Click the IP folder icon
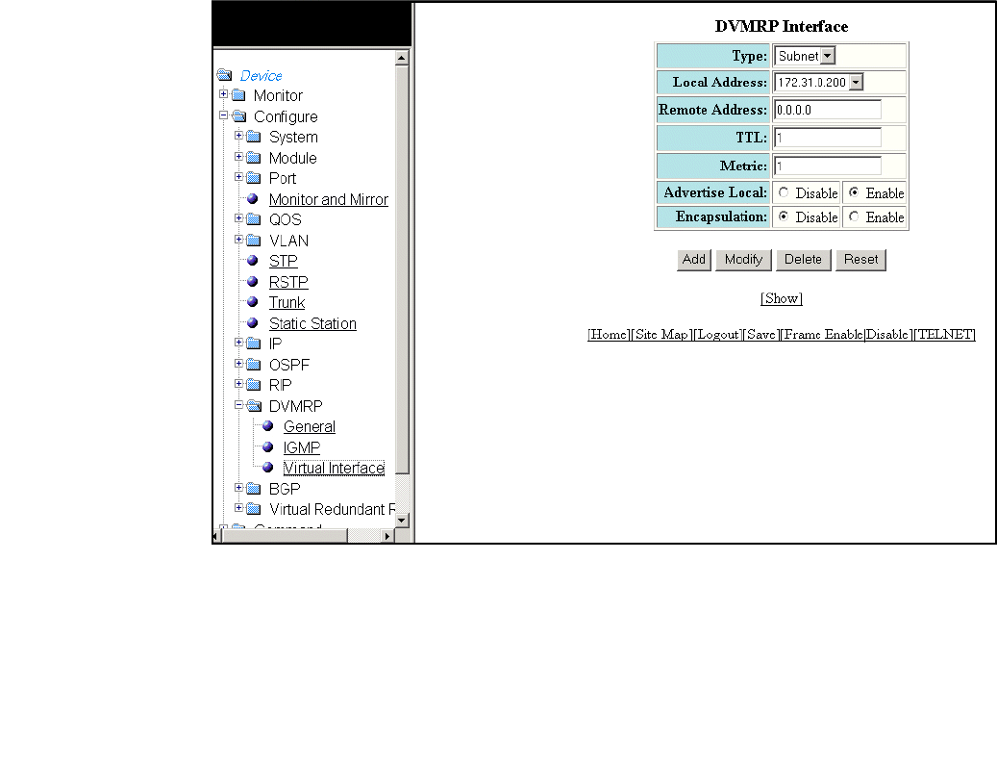This screenshot has height=764, width=997. [x=254, y=344]
